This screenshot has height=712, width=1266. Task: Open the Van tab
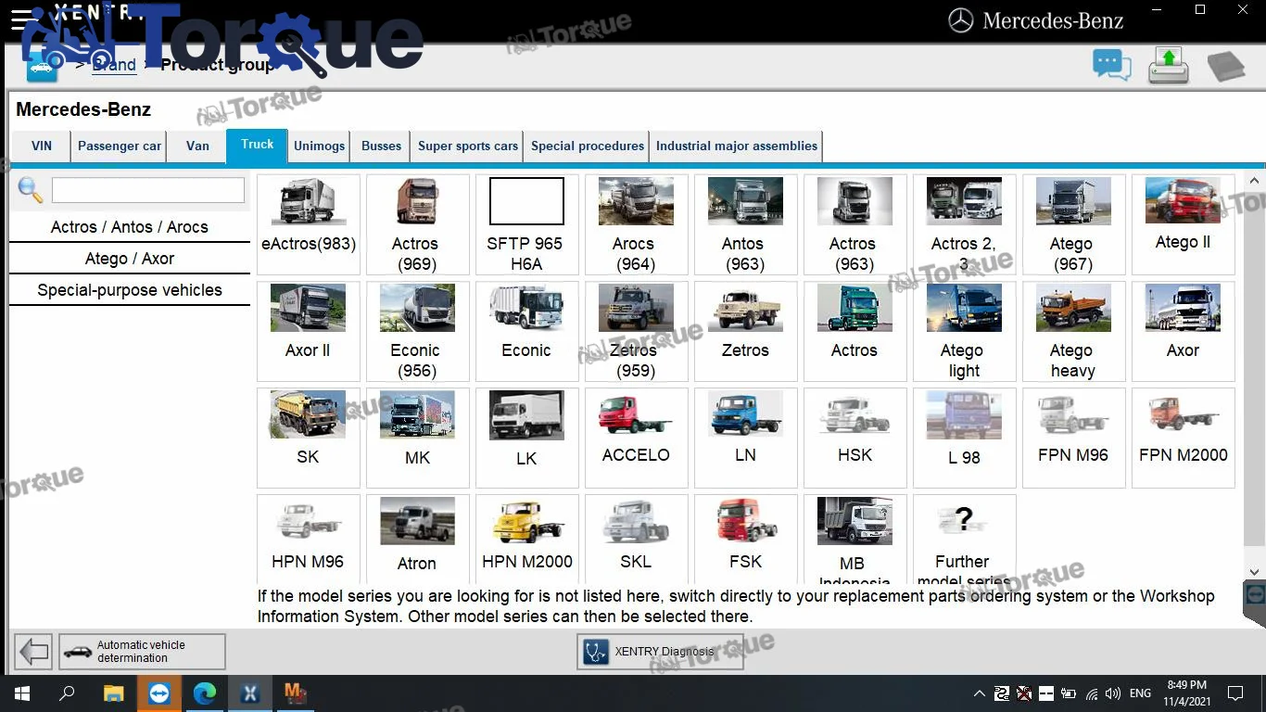pos(197,146)
